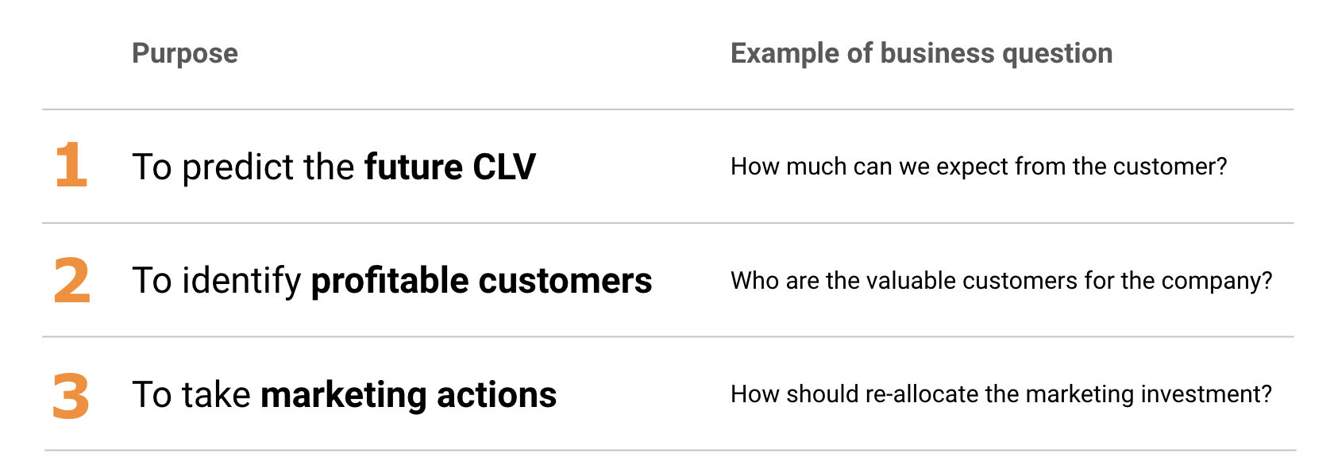Click the words "To take"
1334x476 pixels.
[191, 394]
